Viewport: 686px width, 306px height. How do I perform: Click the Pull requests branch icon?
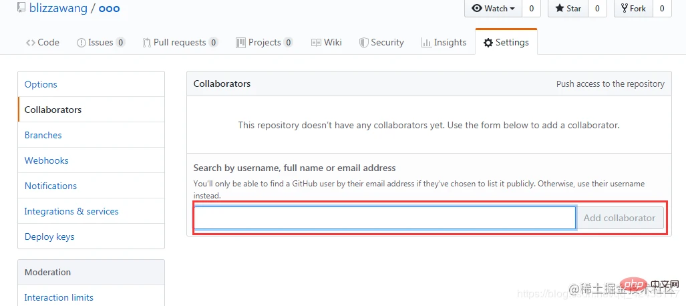(x=146, y=42)
